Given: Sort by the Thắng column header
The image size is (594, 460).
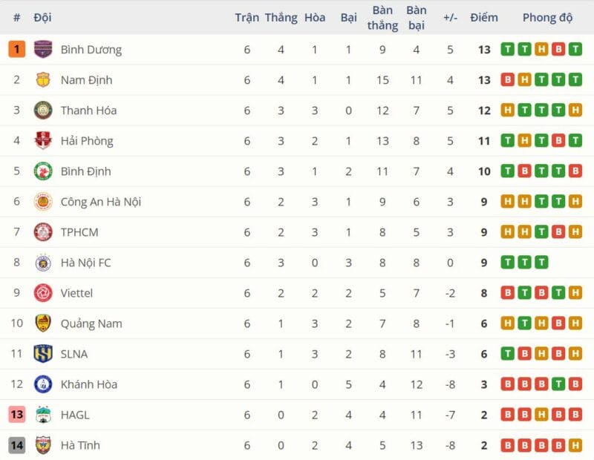Looking at the screenshot, I should point(281,17).
